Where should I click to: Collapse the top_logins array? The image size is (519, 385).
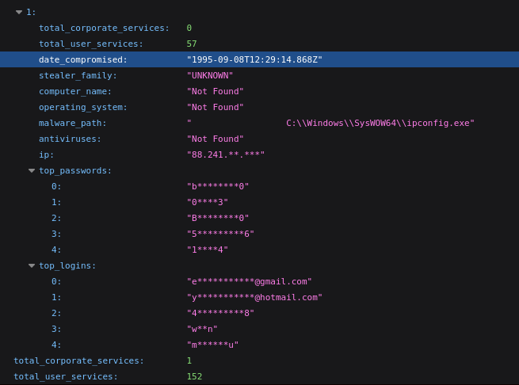pyautogui.click(x=32, y=266)
